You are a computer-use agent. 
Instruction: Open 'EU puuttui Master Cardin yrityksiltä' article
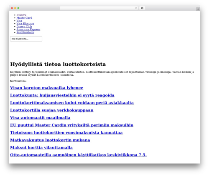click(72, 125)
